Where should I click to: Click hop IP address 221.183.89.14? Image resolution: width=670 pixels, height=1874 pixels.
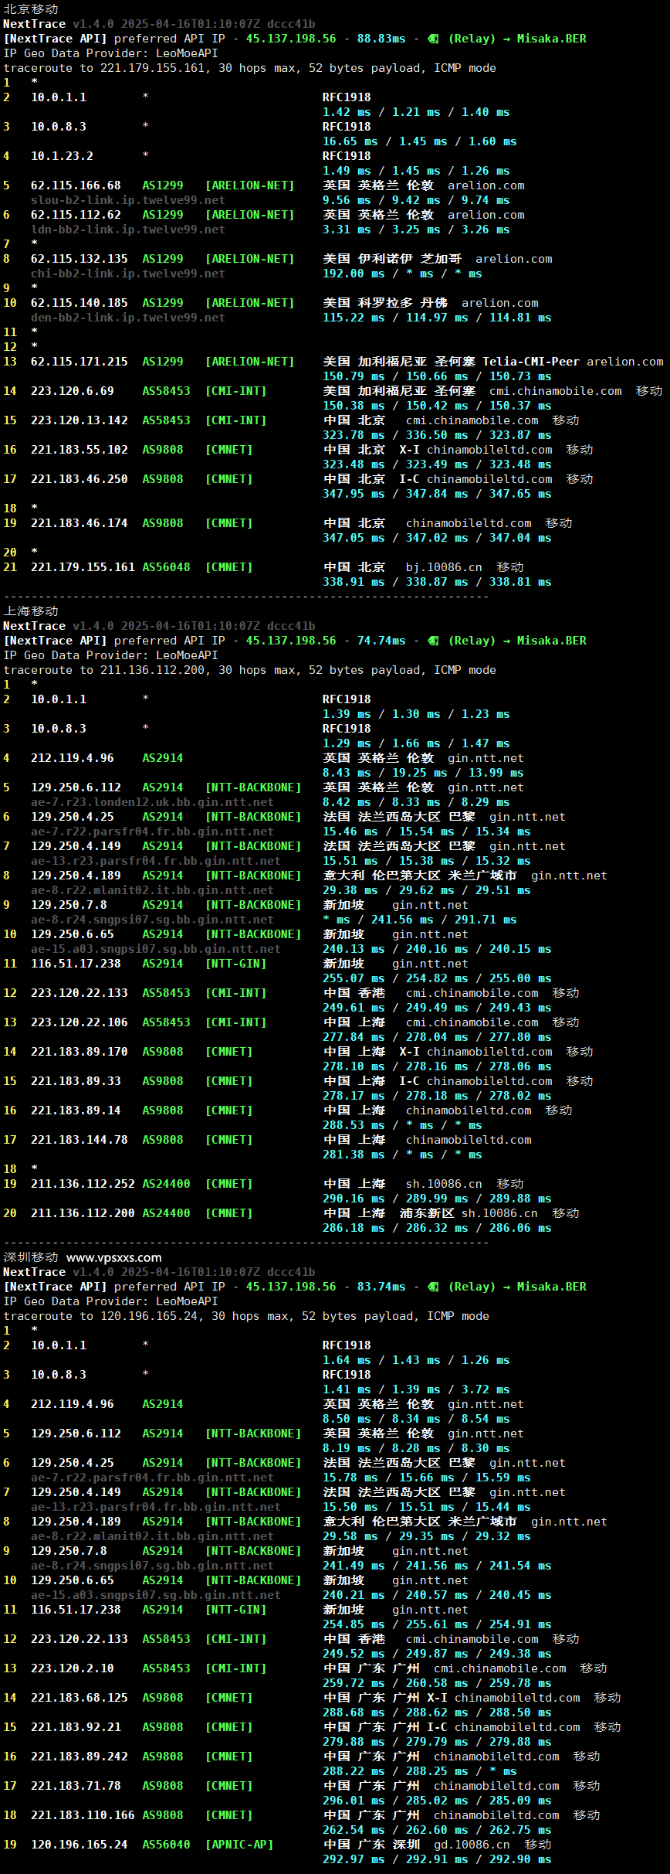pos(76,1110)
